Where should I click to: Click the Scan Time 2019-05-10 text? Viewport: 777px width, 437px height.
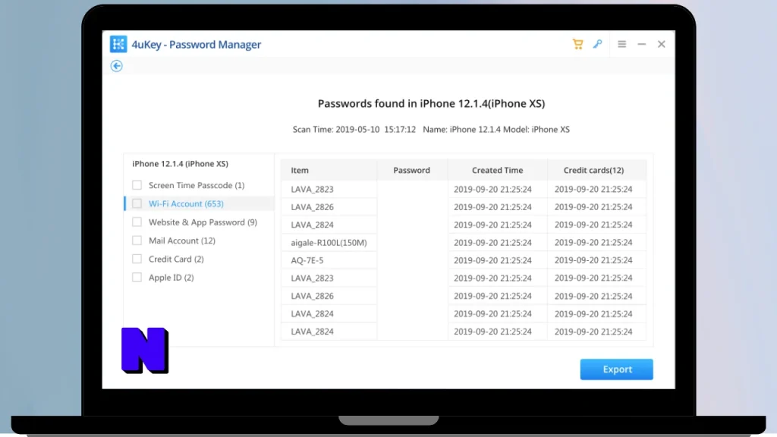[354, 129]
